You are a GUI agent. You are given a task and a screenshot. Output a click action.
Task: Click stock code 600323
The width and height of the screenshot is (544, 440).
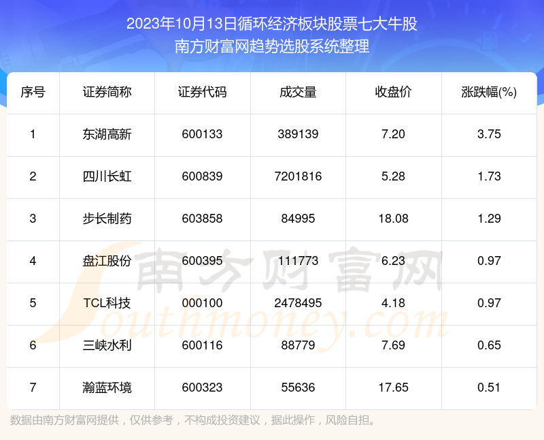202,388
